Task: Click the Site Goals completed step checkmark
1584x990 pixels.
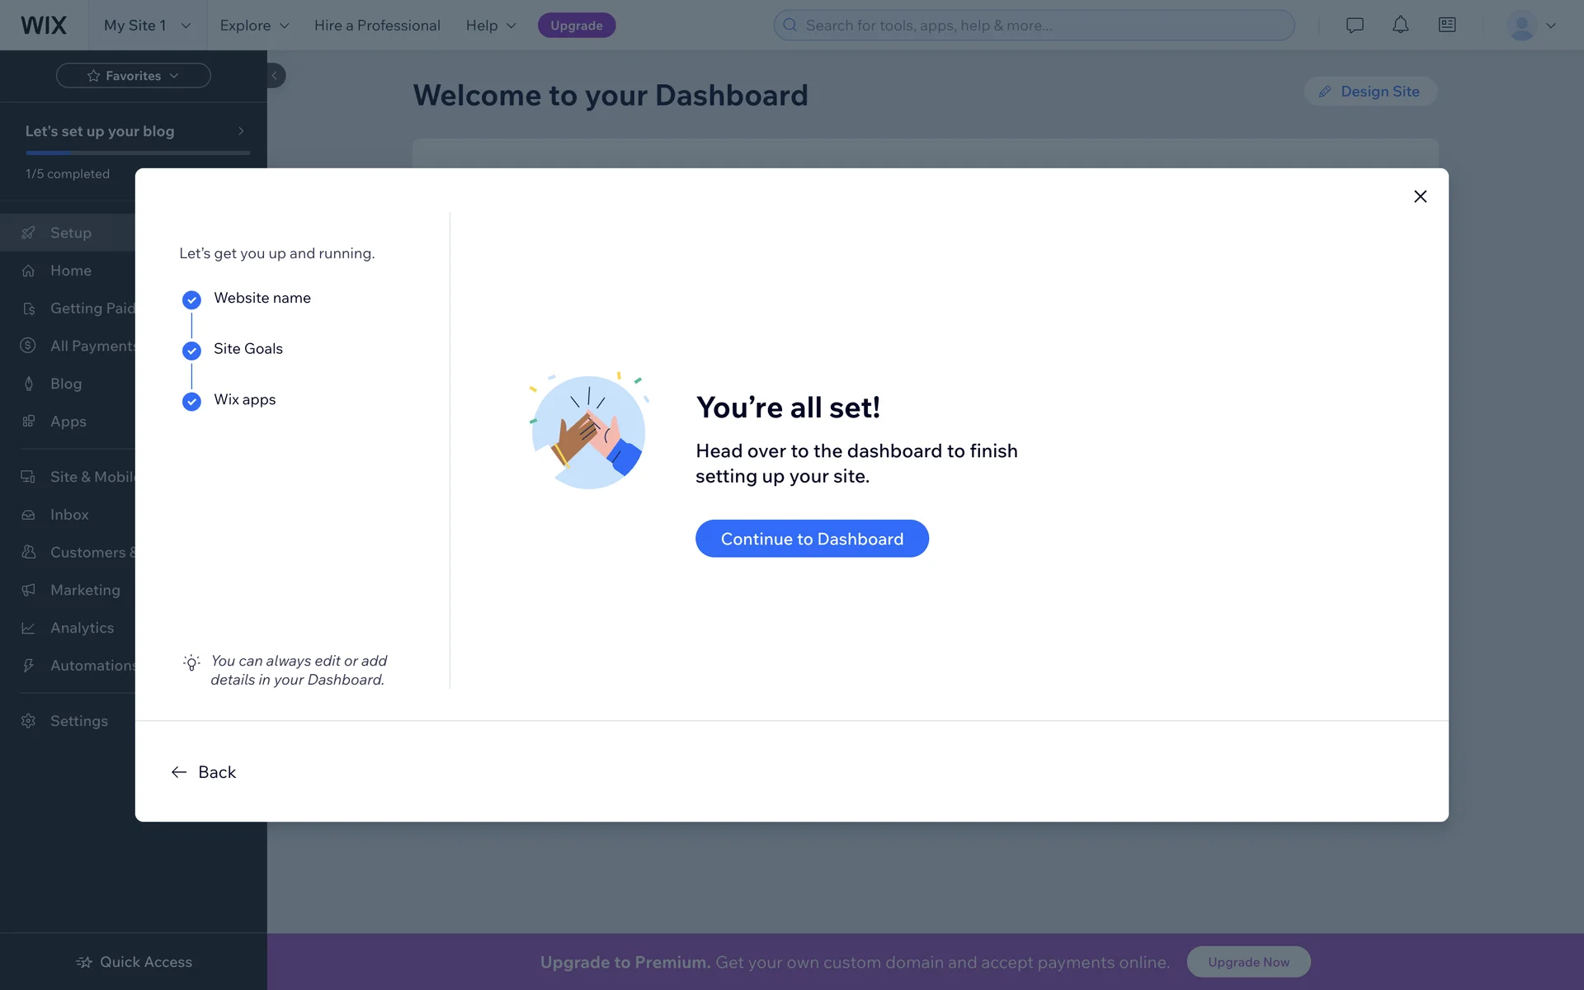Action: click(x=191, y=351)
